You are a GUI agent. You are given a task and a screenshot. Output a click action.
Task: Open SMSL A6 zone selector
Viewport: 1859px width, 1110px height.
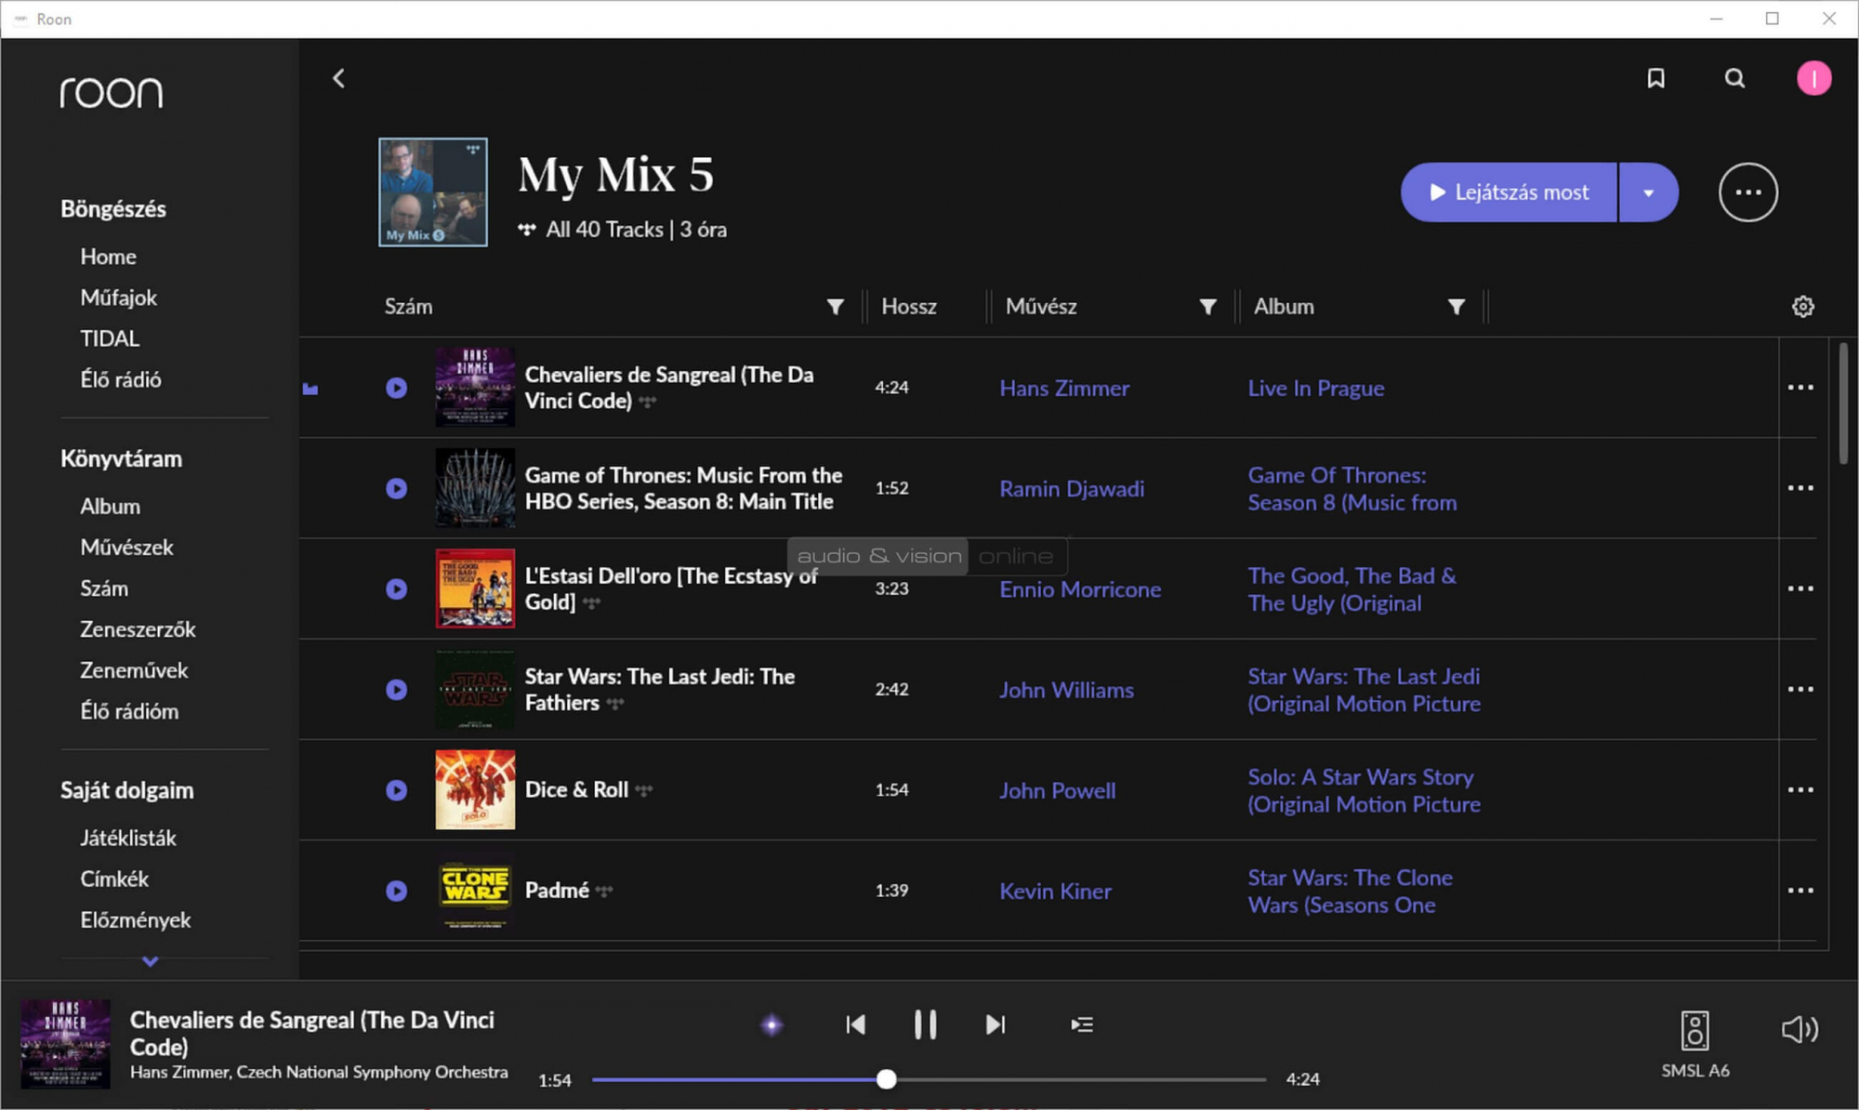[x=1694, y=1044]
